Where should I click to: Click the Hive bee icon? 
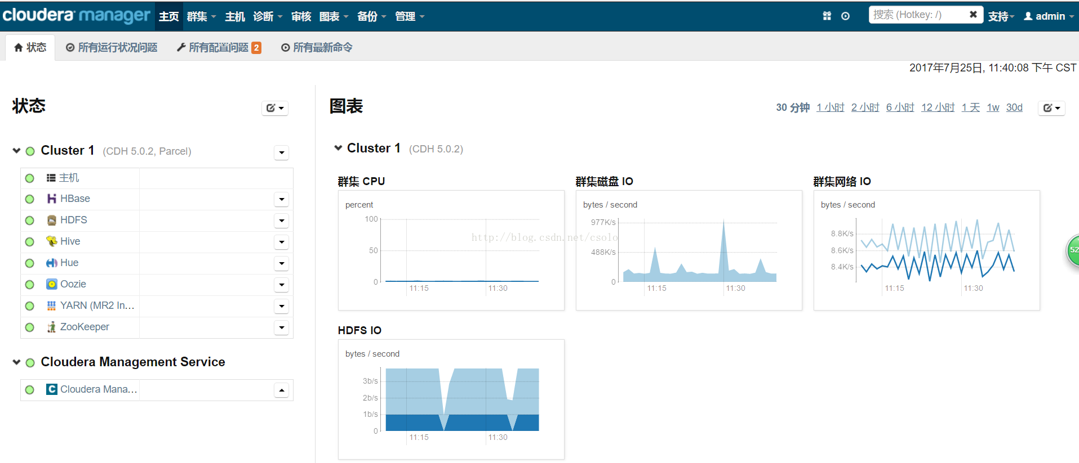pyautogui.click(x=51, y=241)
